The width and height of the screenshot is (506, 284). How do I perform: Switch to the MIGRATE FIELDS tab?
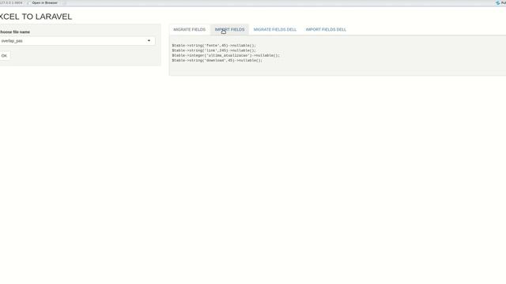pos(190,30)
